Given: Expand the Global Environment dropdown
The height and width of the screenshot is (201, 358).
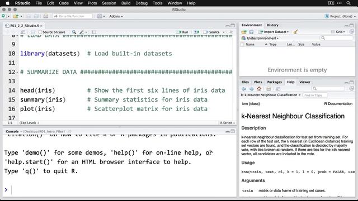Looking at the screenshot, I should coord(260,39).
